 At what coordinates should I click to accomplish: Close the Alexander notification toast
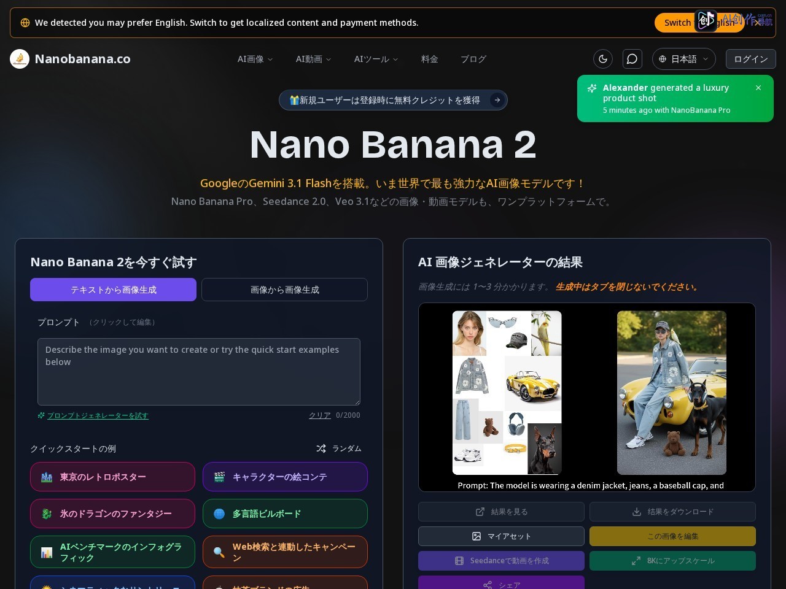coord(758,88)
